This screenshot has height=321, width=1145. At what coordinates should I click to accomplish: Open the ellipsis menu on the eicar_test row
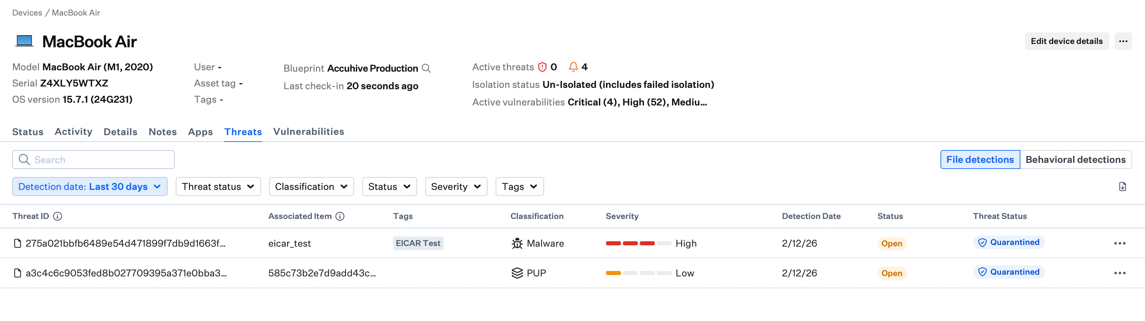click(1120, 243)
